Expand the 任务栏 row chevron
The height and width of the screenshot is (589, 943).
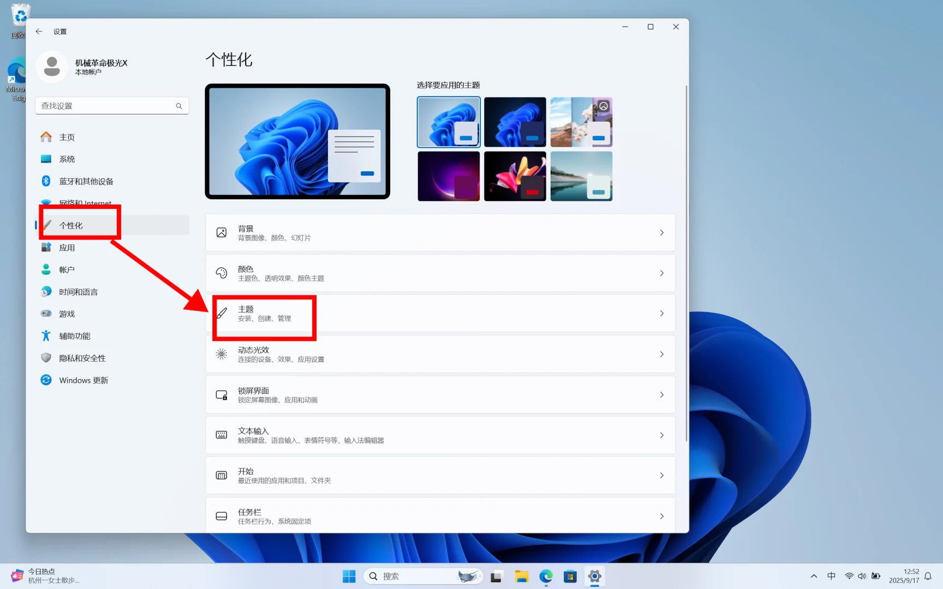click(x=661, y=516)
